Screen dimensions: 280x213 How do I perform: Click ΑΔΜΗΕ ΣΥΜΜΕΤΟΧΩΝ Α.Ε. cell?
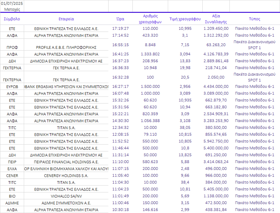(x=66, y=203)
